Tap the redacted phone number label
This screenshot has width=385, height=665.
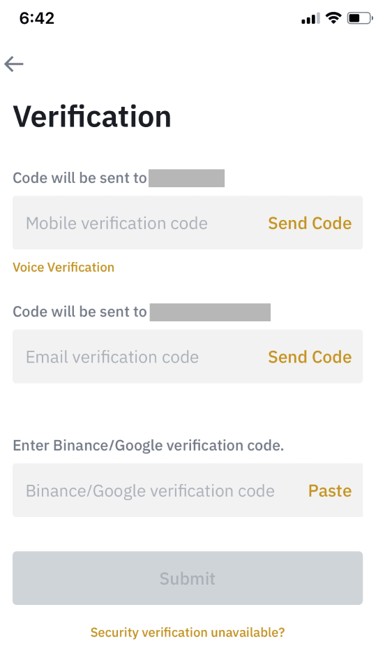click(x=186, y=178)
